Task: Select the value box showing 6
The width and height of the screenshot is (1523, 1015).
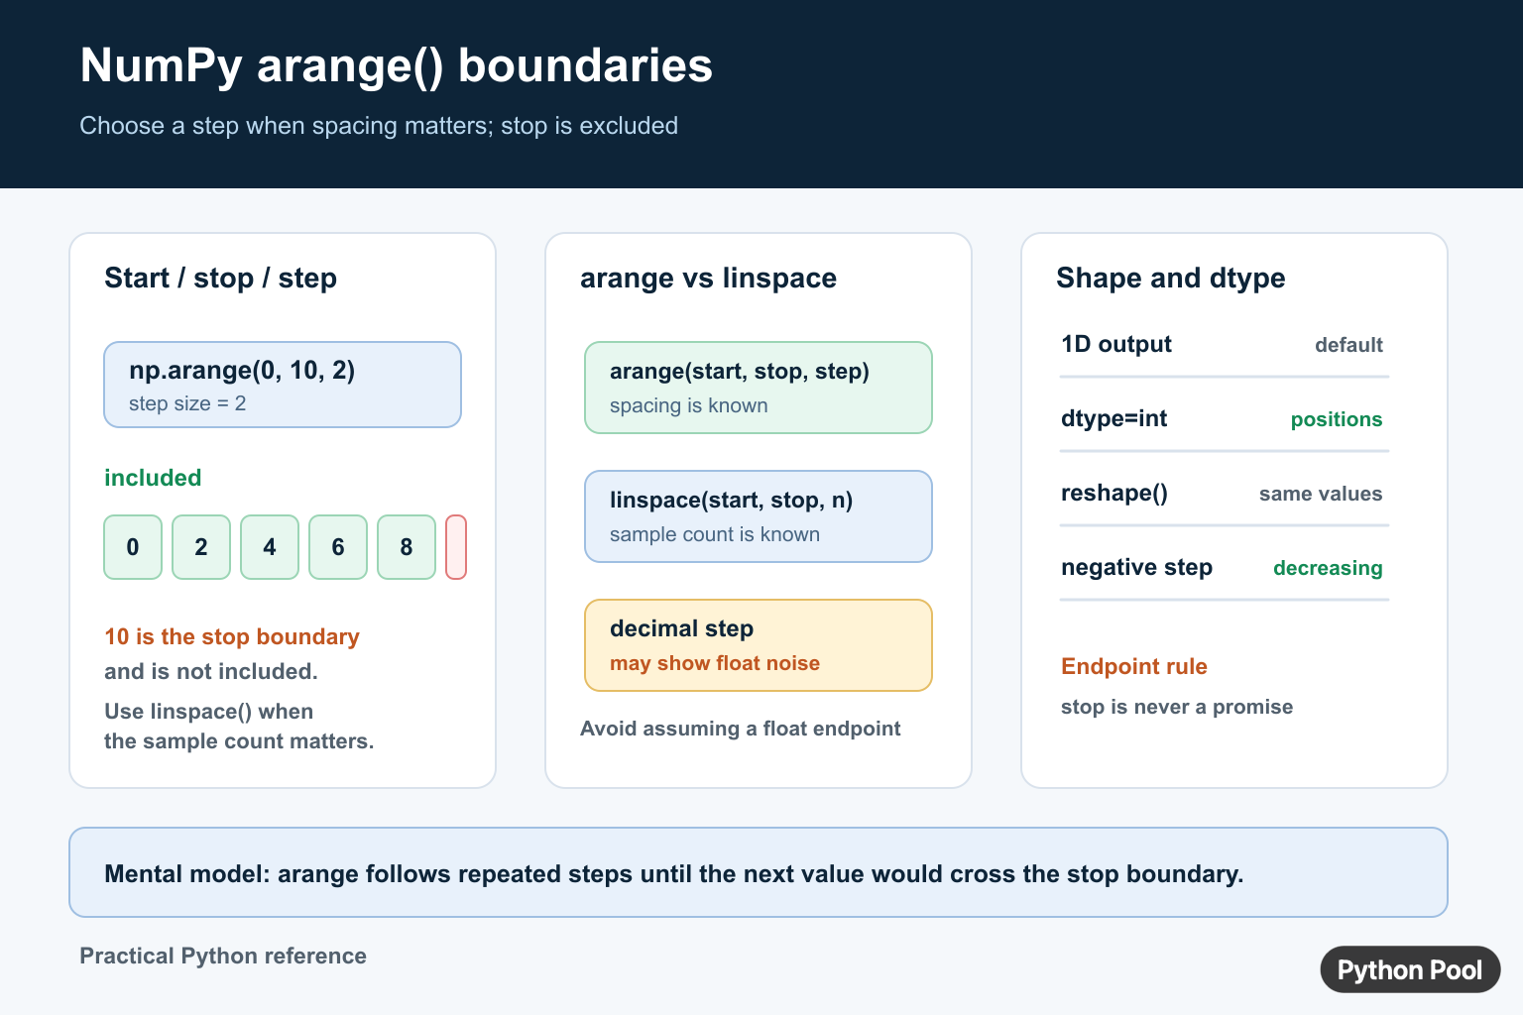Action: (338, 547)
